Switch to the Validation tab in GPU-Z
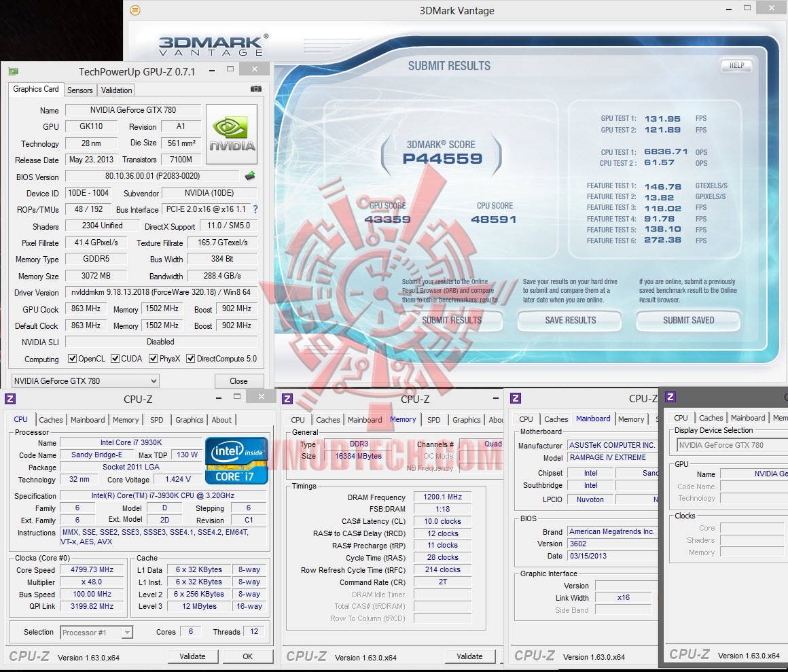 pos(117,90)
